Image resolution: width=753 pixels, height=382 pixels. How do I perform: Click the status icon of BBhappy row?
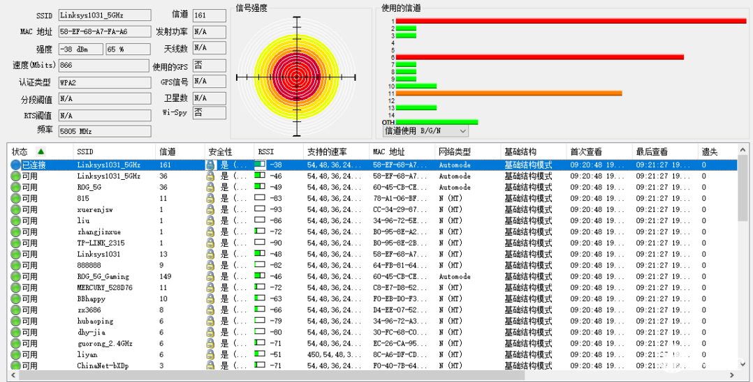coord(16,298)
